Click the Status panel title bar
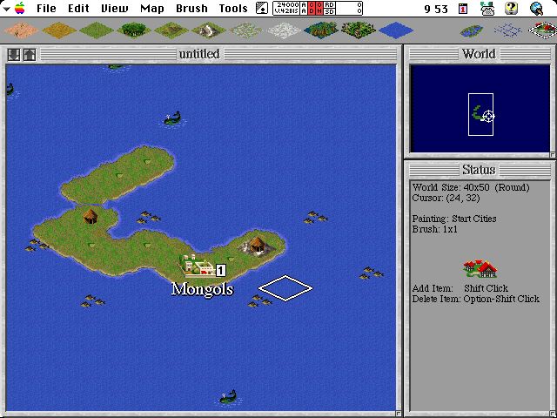The image size is (557, 418). tap(479, 170)
